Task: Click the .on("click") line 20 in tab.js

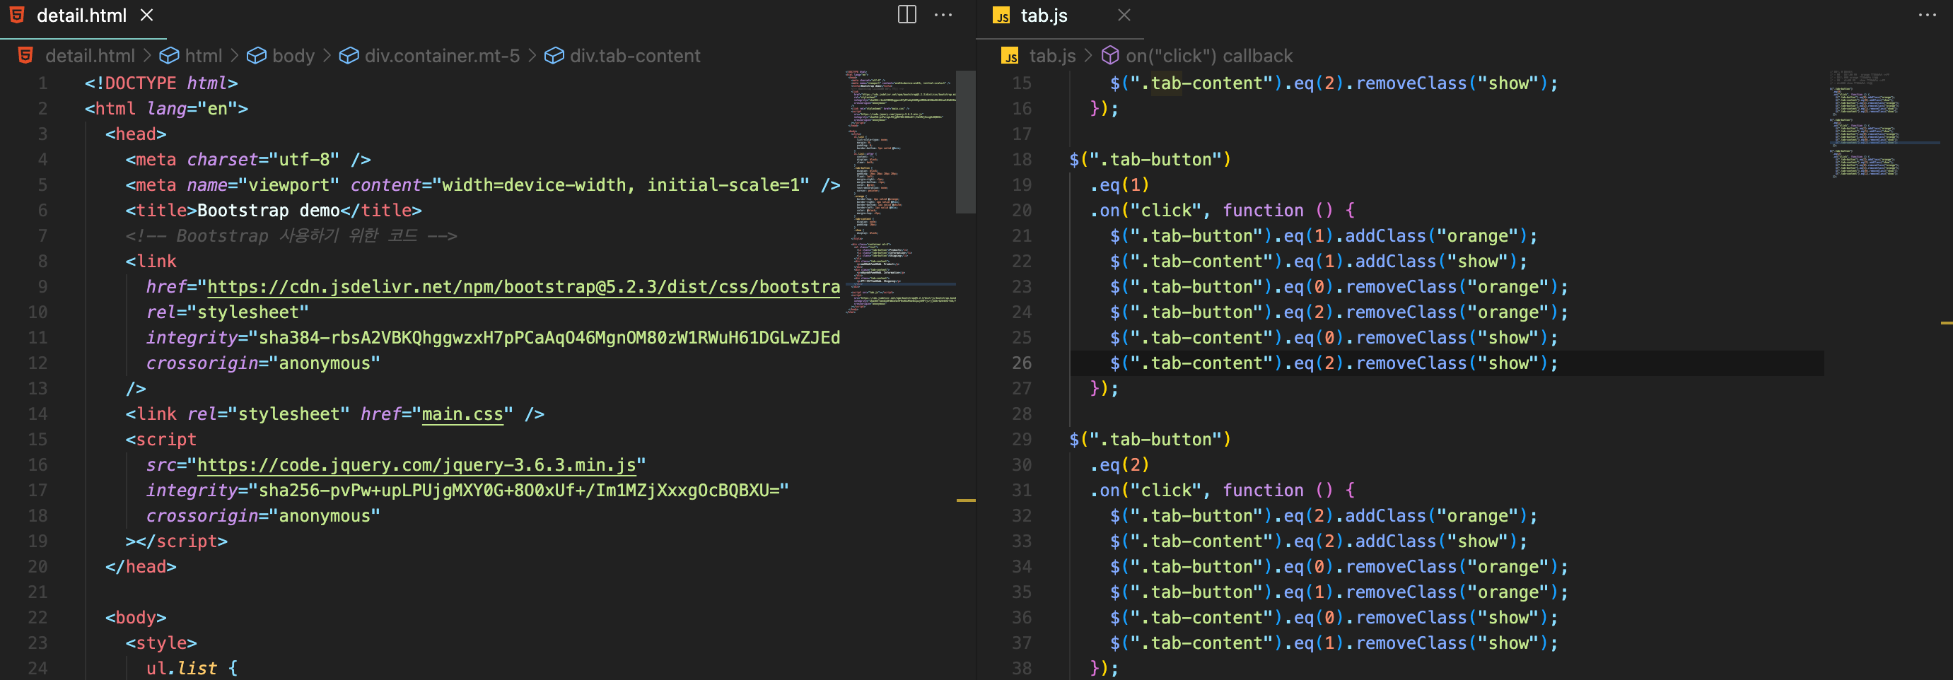Action: point(1222,210)
